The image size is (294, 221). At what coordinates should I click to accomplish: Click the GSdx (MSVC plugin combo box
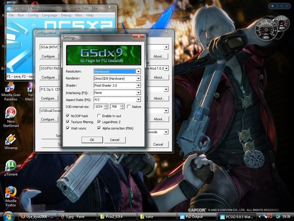51,47
